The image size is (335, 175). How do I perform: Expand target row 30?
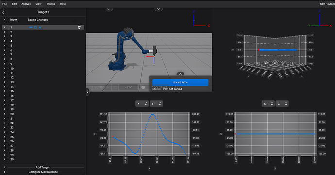(x=4, y=159)
